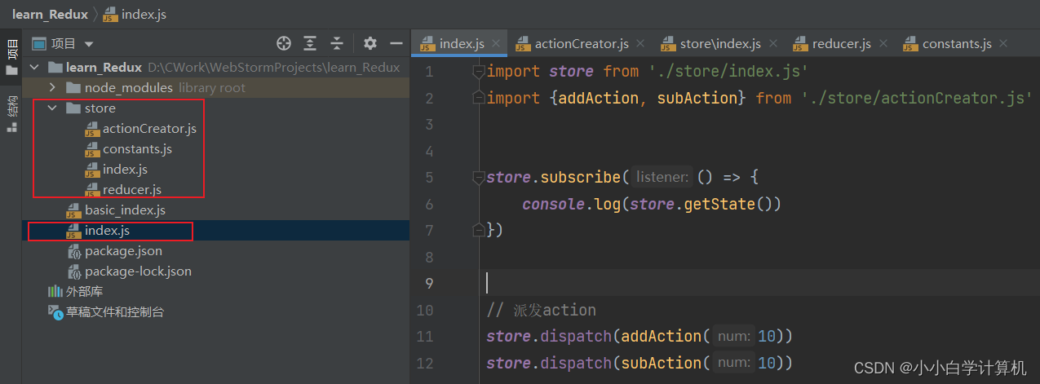The image size is (1040, 384).
Task: Click the fold end marker at line 7
Action: click(x=479, y=230)
